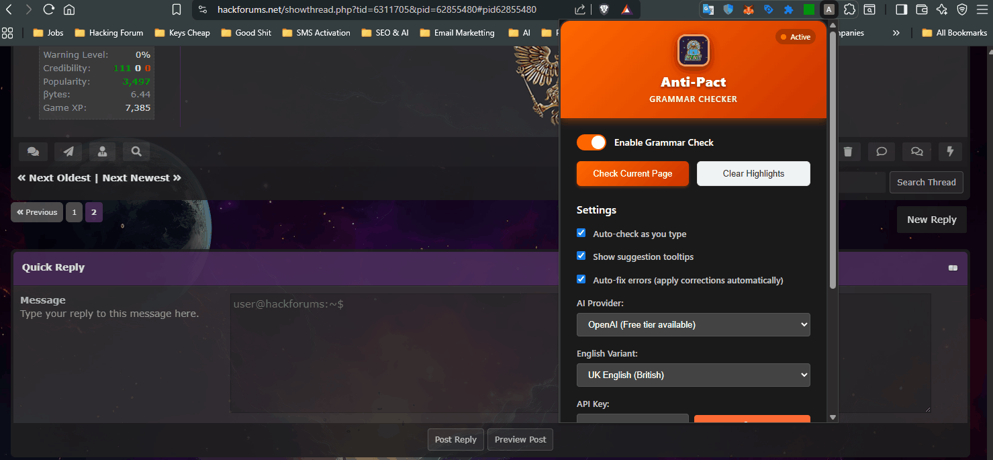Open the SMS Activation bookmarks folder
The width and height of the screenshot is (993, 460).
pos(316,32)
